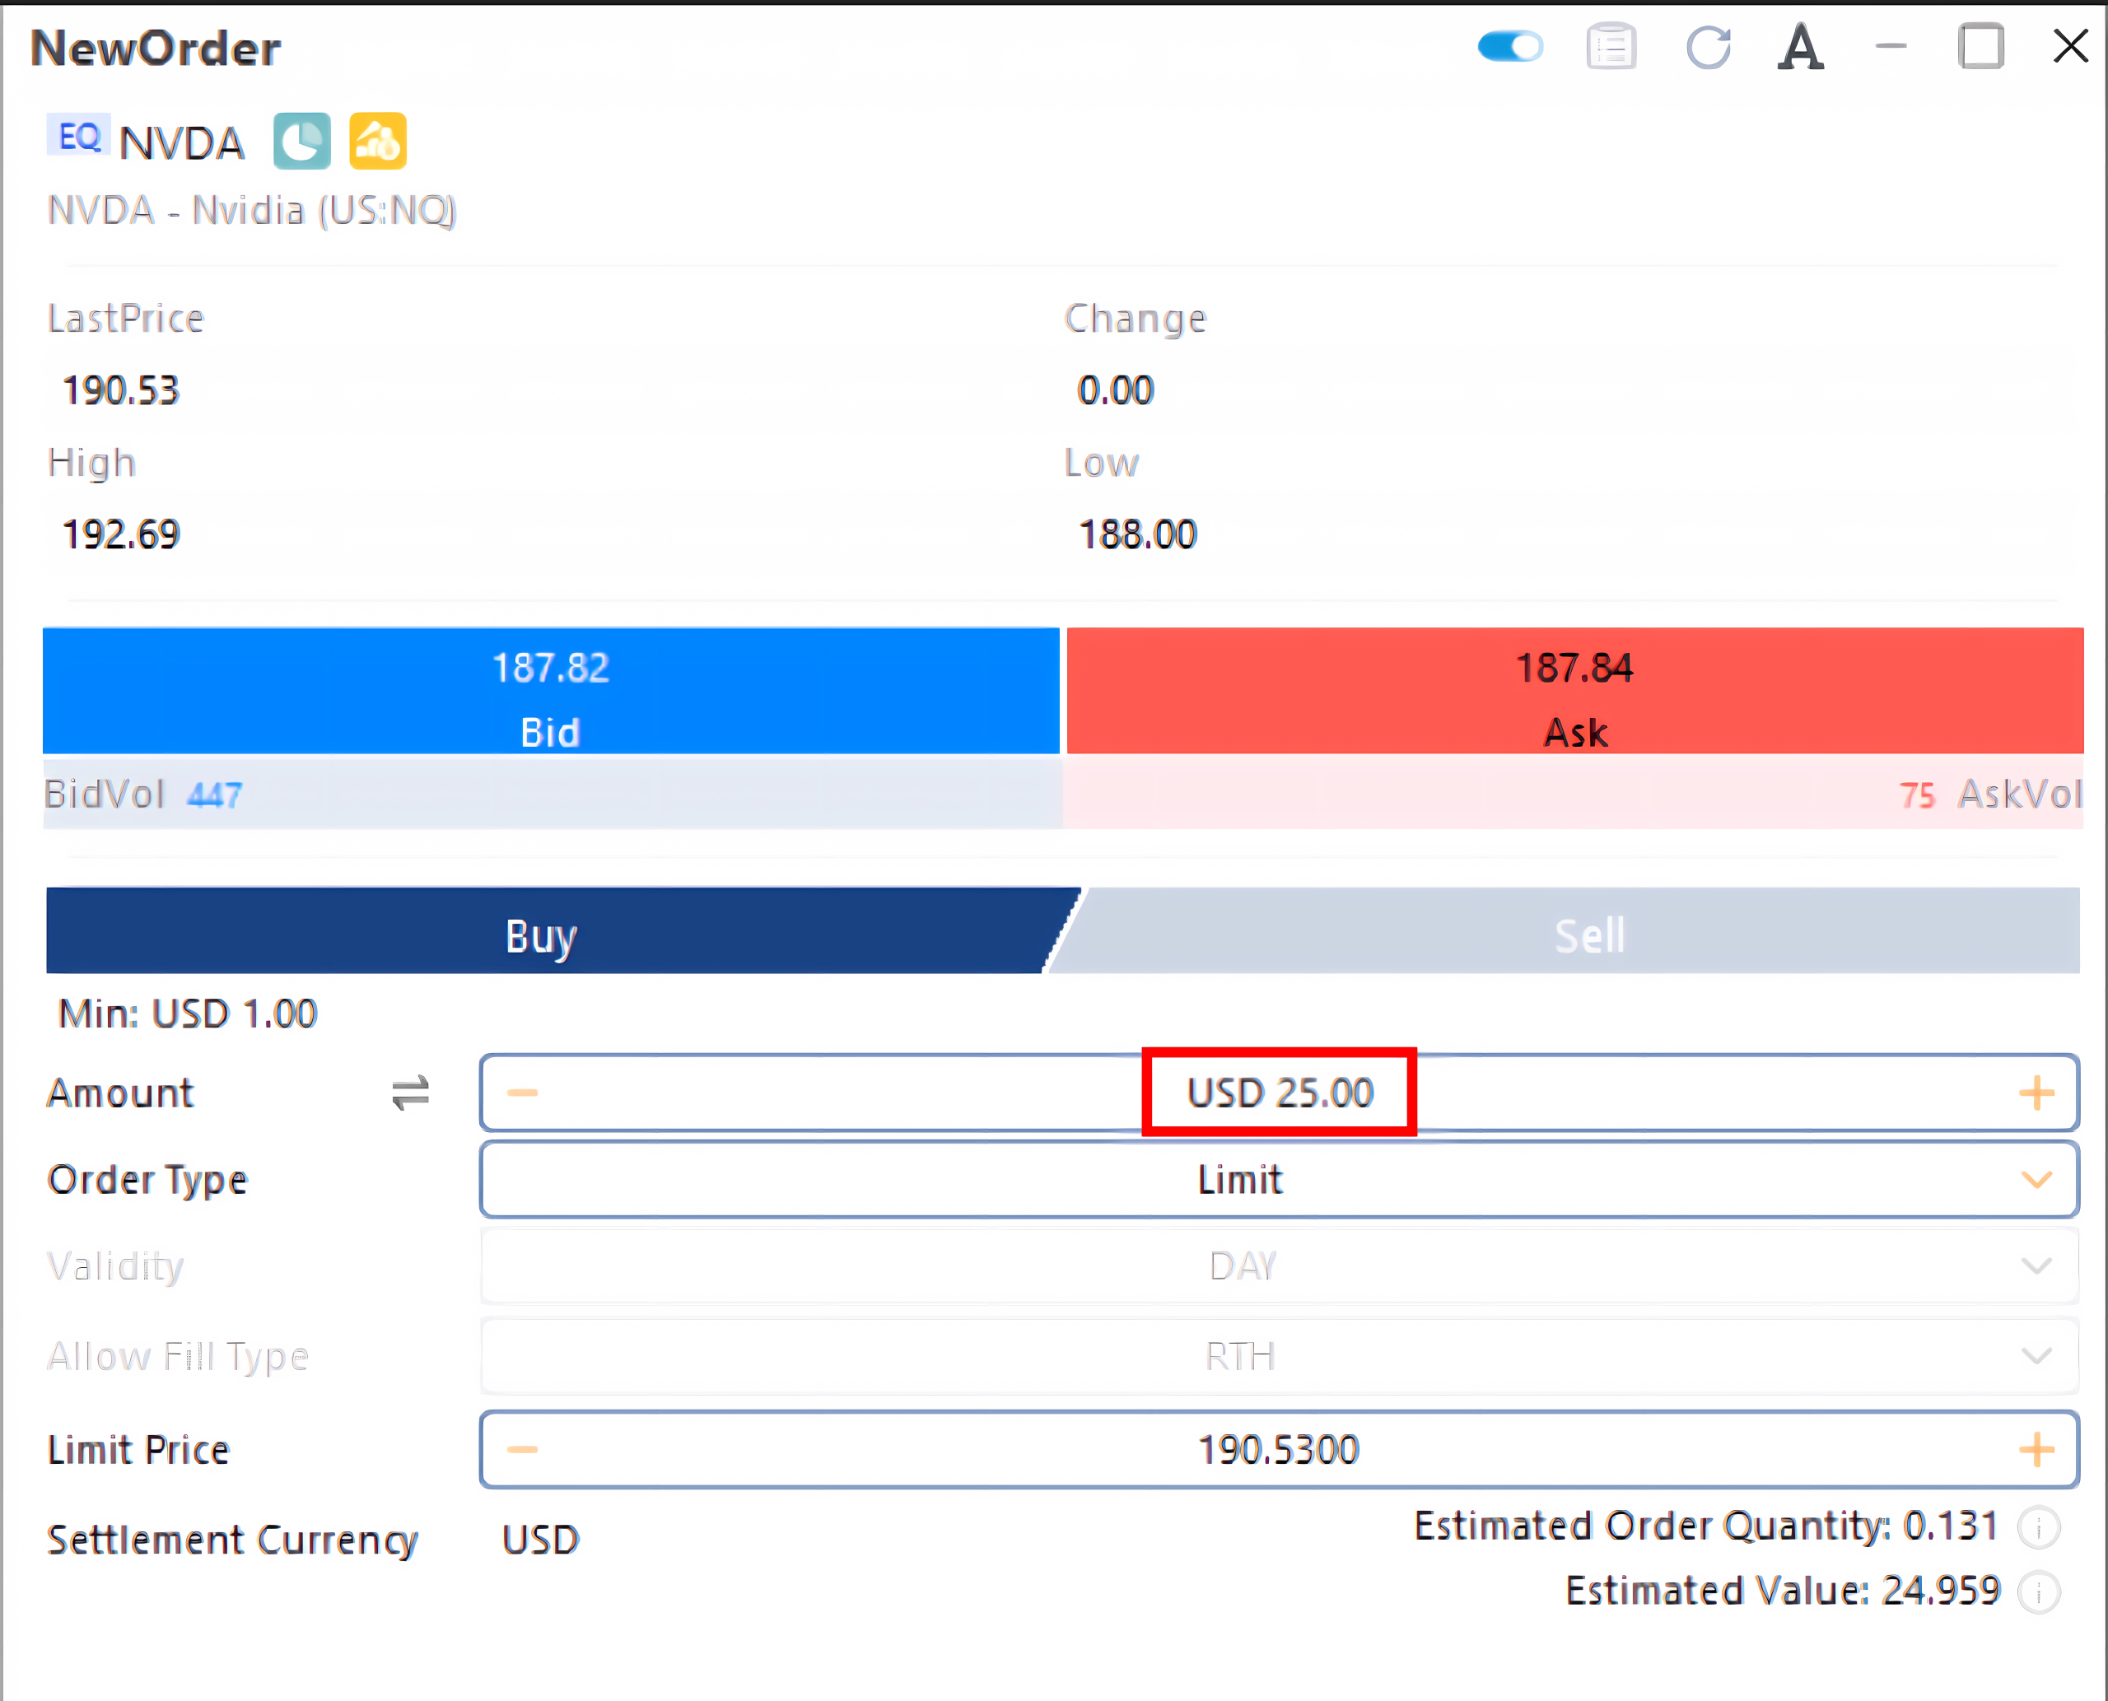This screenshot has height=1701, width=2108.
Task: Switch to the Sell tab
Action: 1588,933
